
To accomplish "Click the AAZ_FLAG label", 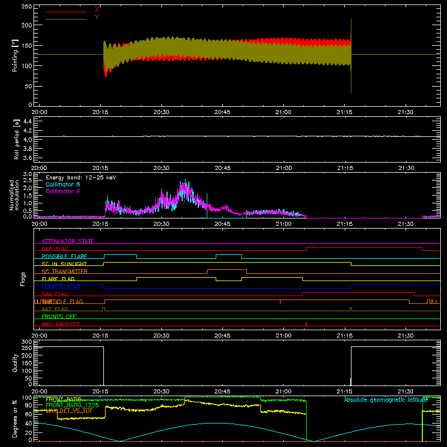I will click(55, 309).
